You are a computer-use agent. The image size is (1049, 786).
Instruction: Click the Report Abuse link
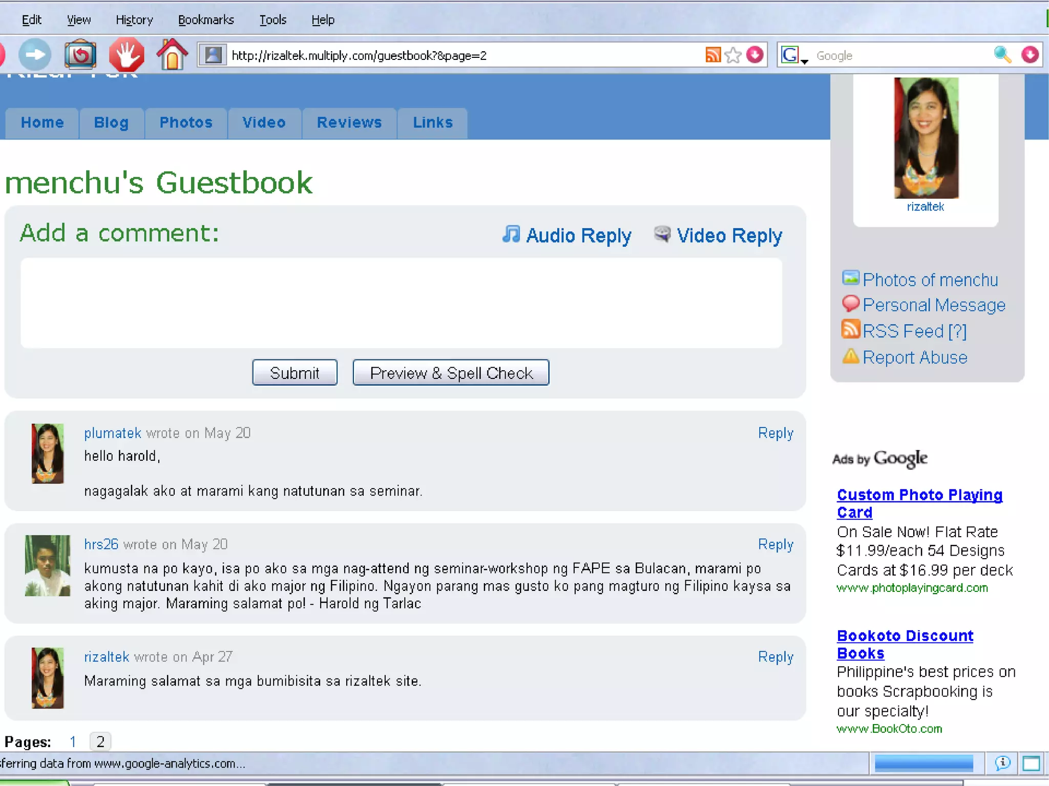point(915,357)
